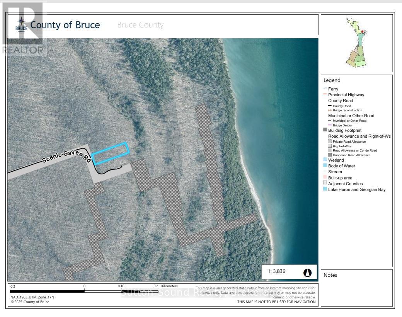Click the Scenic Caves Rd label
Image resolution: width=402 pixels, height=317 pixels.
(66, 156)
